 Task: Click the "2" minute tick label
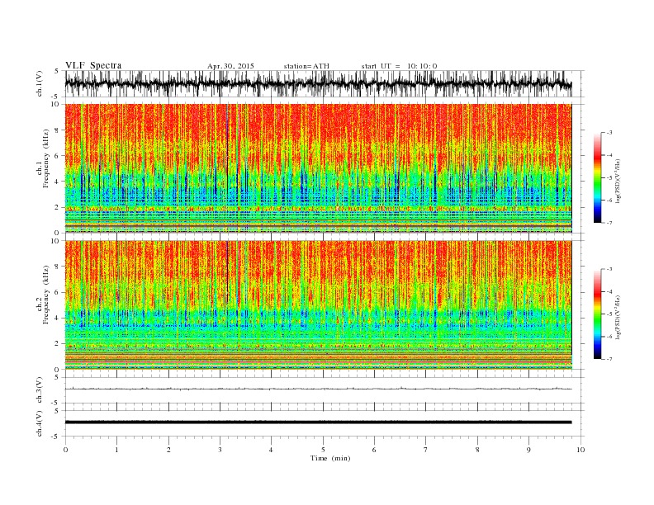click(x=168, y=450)
